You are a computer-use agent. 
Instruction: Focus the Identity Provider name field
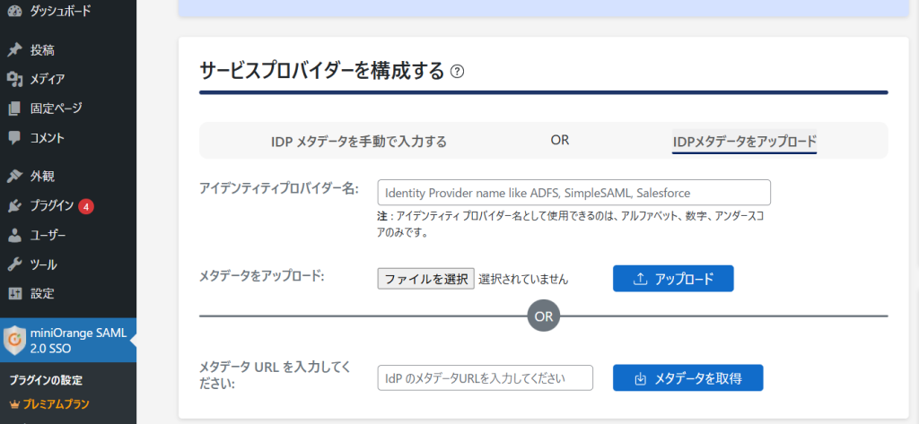pos(573,193)
